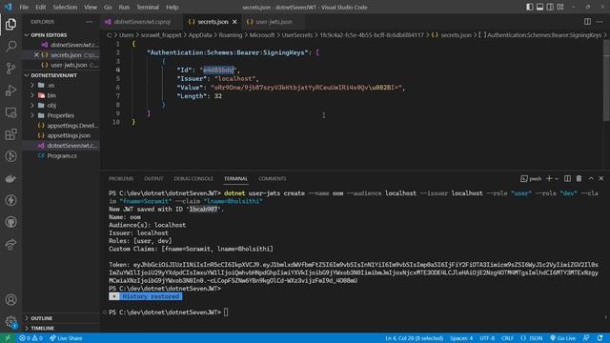Kill the terminal with trash icon
Viewport: 610px width, 343px height.
click(579, 178)
